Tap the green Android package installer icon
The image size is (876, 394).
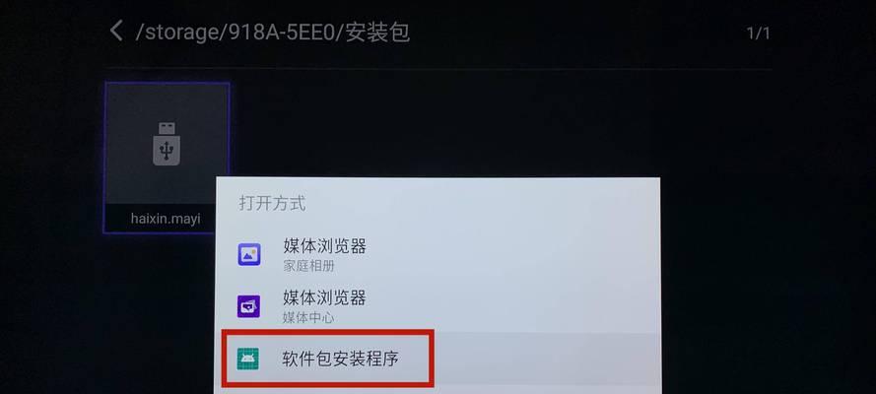(248, 359)
